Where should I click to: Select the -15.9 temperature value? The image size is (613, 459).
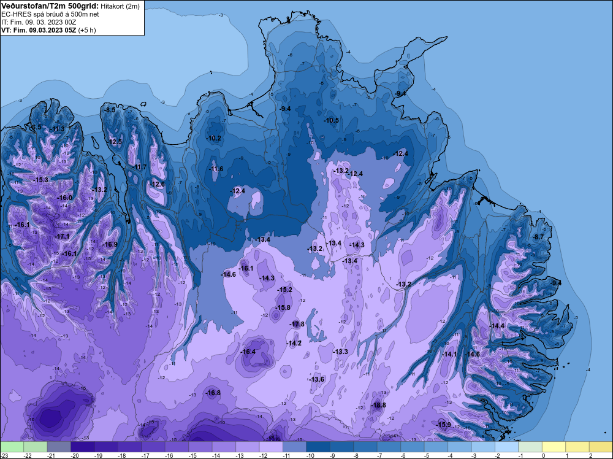[443, 425]
